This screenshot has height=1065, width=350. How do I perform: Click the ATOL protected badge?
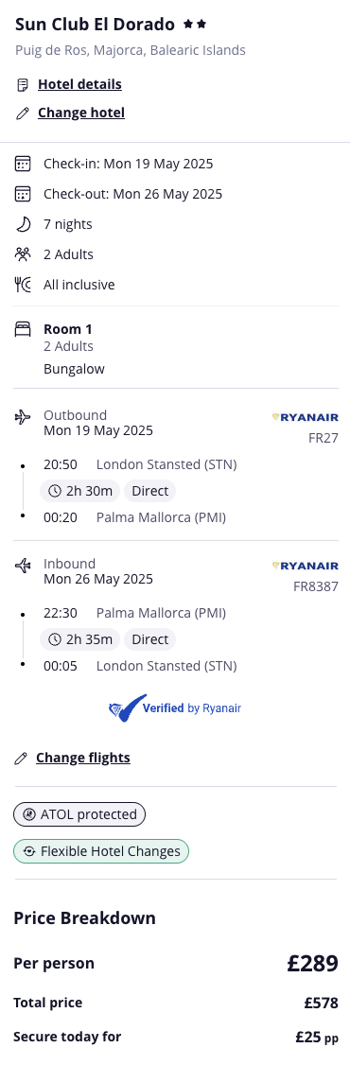[x=79, y=814]
